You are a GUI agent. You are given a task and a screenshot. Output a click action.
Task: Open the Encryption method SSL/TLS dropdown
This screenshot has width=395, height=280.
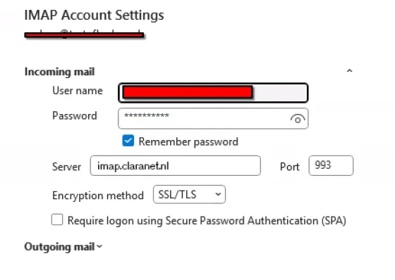point(189,195)
